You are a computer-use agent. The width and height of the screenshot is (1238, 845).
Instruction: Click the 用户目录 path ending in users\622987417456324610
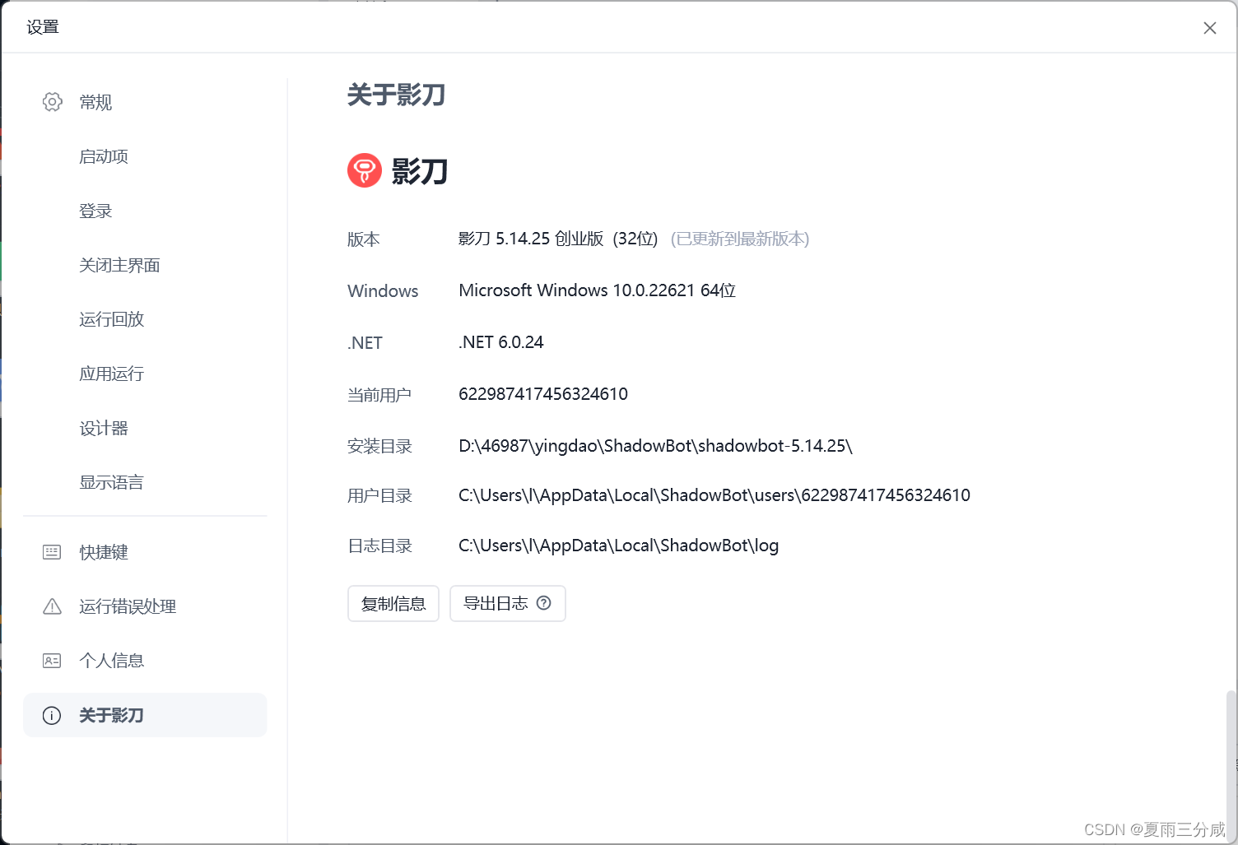(714, 495)
